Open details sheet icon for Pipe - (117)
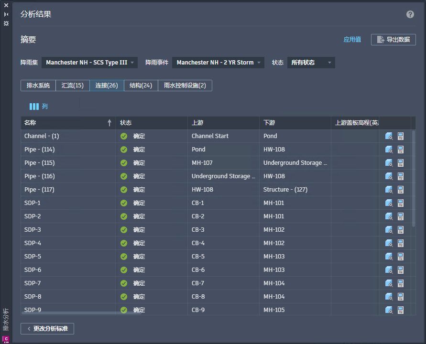The width and height of the screenshot is (426, 344). (401, 190)
